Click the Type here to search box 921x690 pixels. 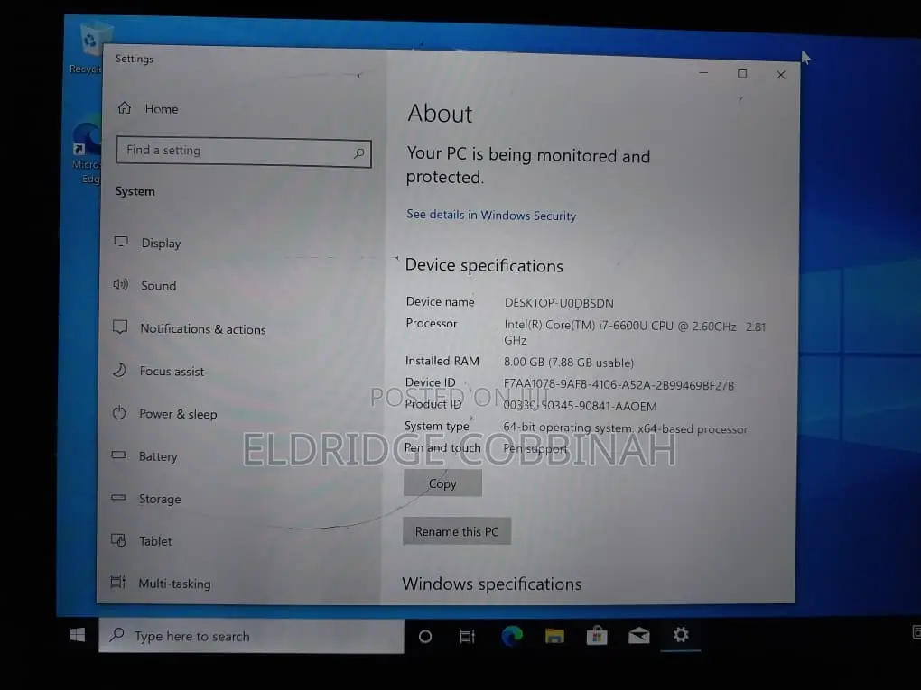(251, 636)
